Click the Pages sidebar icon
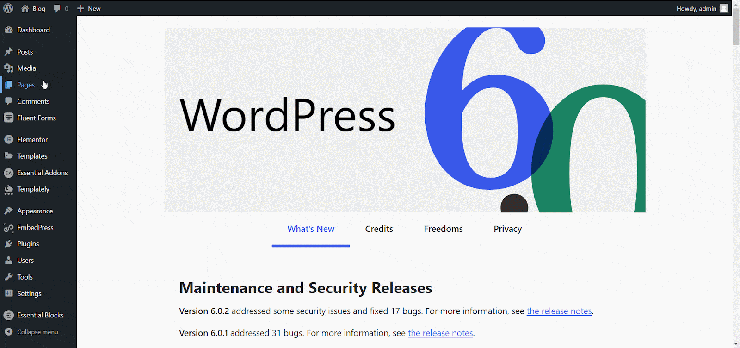Image resolution: width=740 pixels, height=348 pixels. [8, 85]
